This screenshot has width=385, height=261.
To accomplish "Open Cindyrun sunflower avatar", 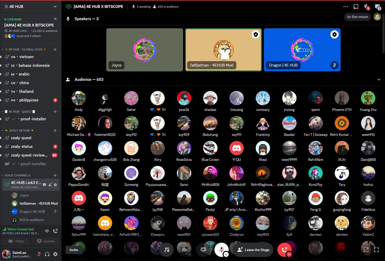I will tap(236, 223).
